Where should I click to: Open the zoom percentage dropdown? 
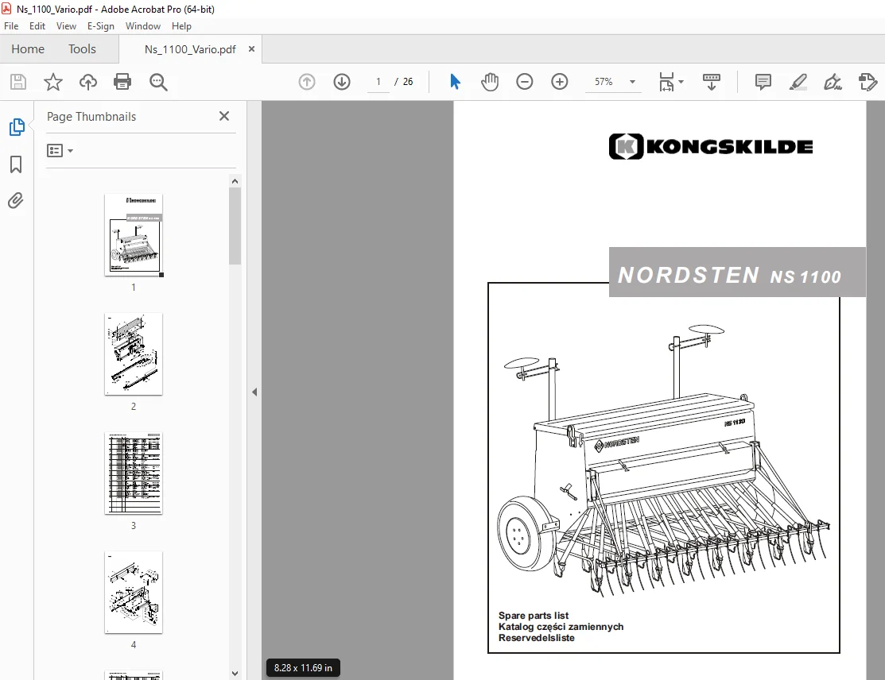632,82
